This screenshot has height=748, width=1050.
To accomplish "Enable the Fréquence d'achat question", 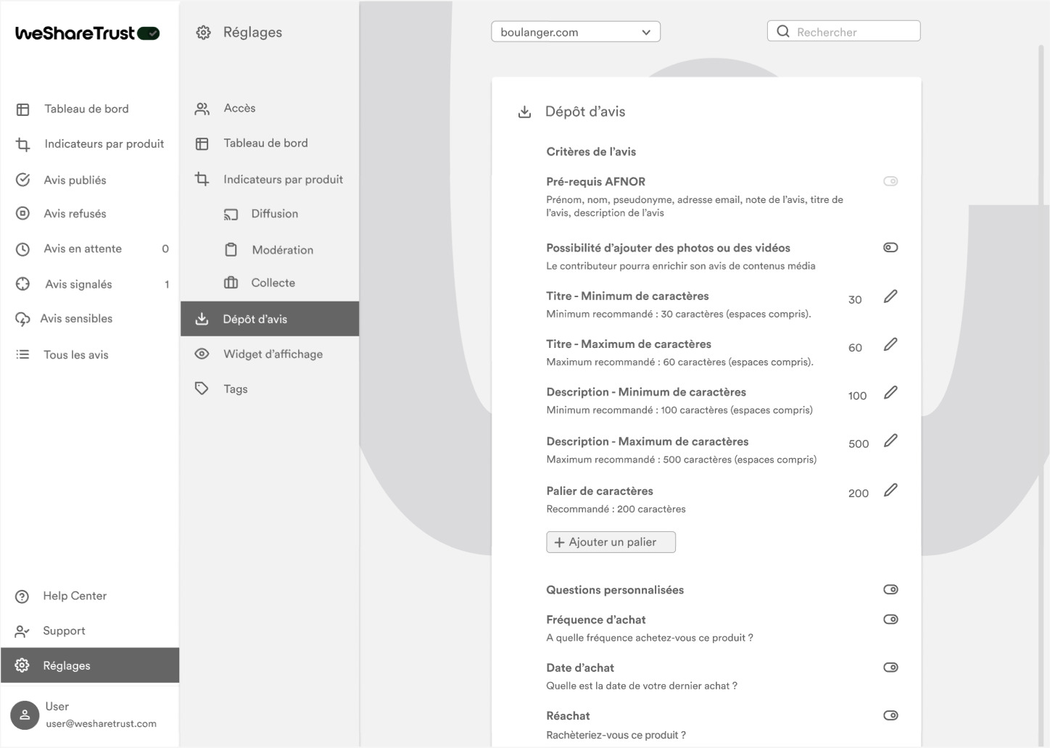I will (x=890, y=620).
